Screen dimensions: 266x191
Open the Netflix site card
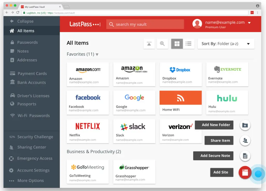(x=88, y=131)
